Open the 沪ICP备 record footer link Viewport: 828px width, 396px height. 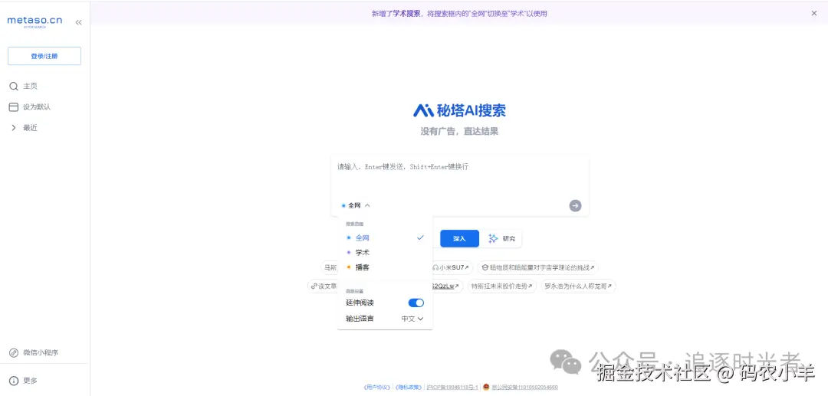pos(452,387)
